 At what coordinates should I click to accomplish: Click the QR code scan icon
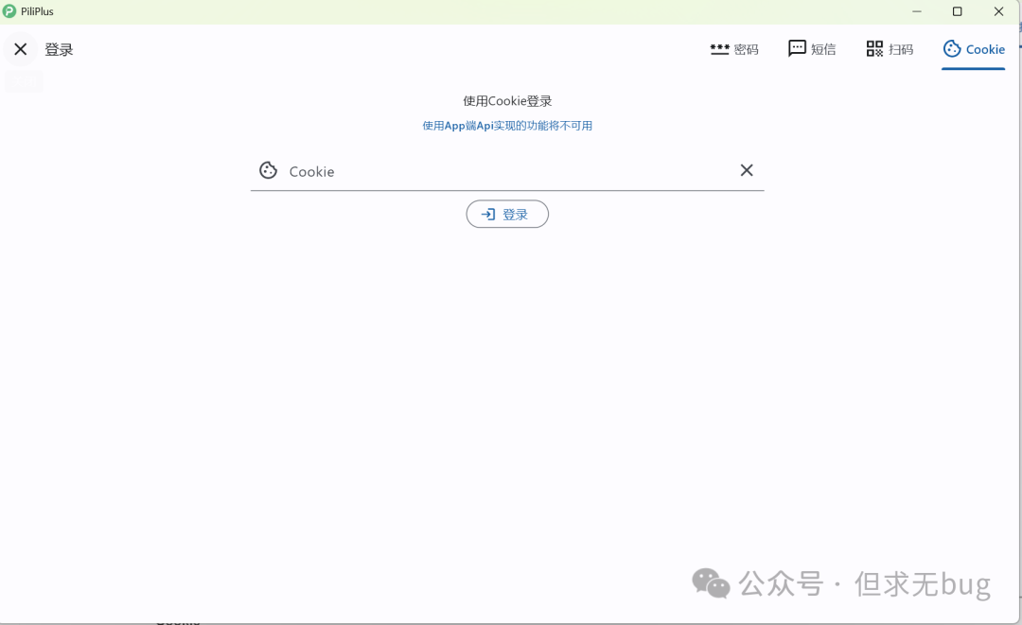(x=874, y=49)
